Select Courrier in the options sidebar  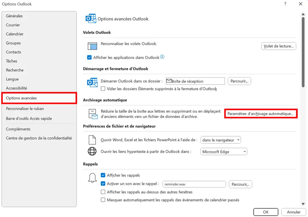click(x=39, y=25)
